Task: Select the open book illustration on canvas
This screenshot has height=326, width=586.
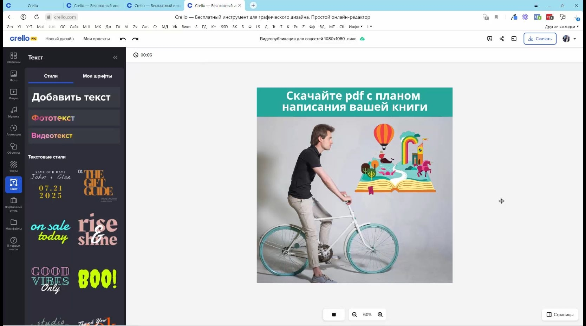Action: (x=396, y=159)
